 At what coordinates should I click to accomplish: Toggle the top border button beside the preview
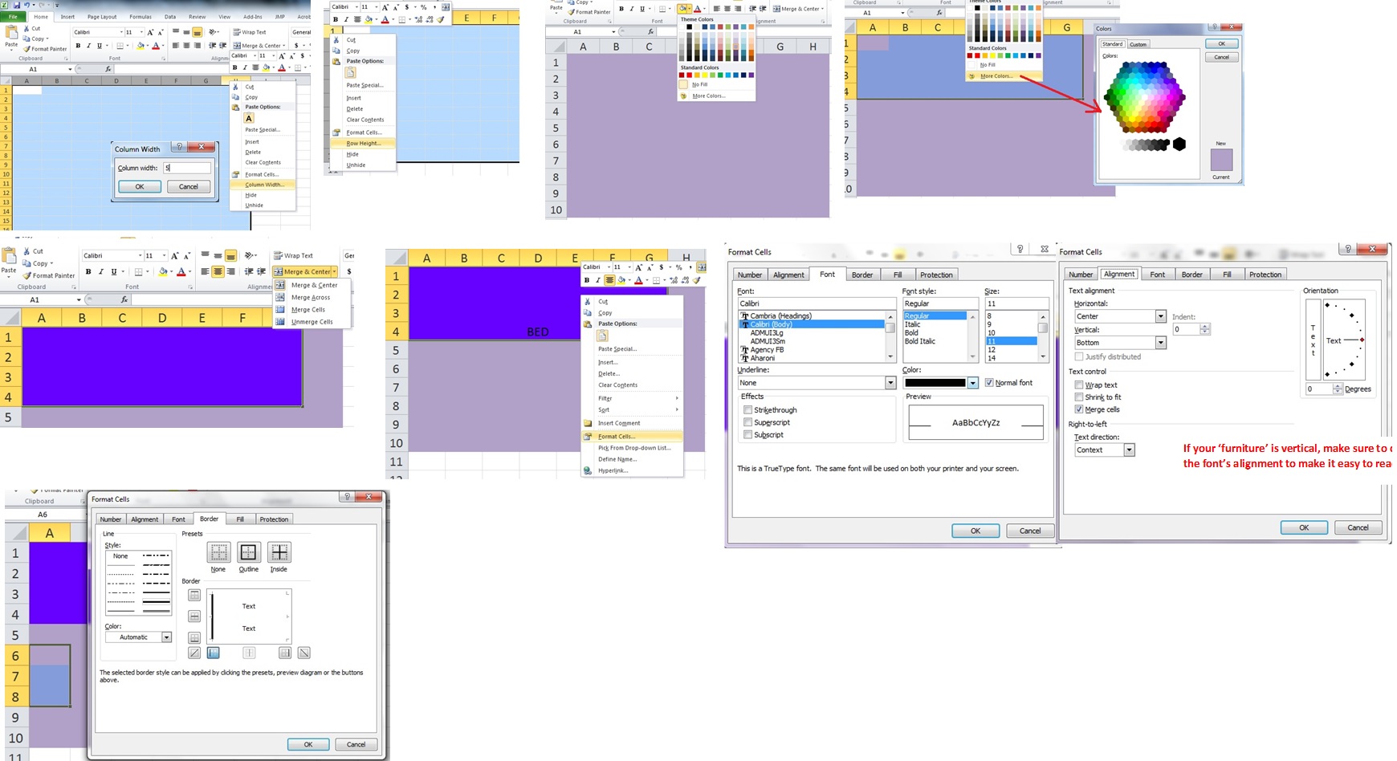(194, 595)
